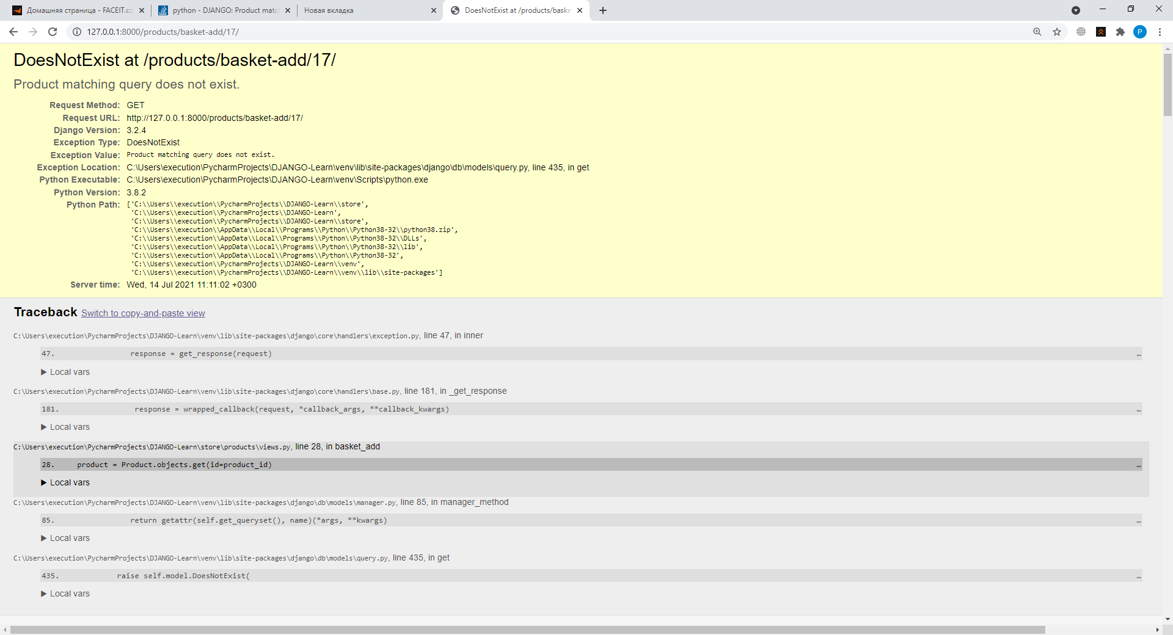Click the orange chevron extension icon

point(1102,31)
